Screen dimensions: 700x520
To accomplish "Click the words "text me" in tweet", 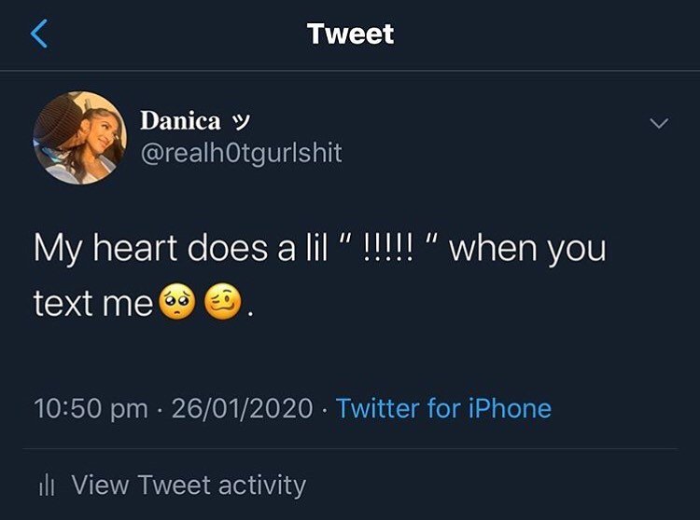I will (92, 305).
